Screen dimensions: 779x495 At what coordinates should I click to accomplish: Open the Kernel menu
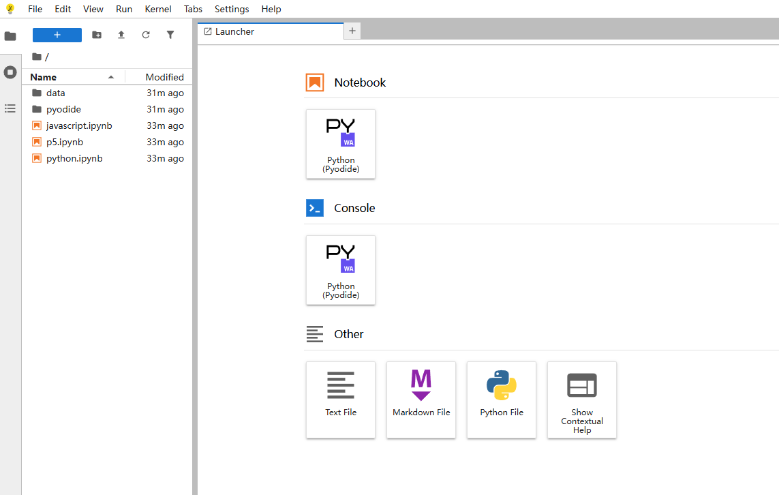[158, 9]
